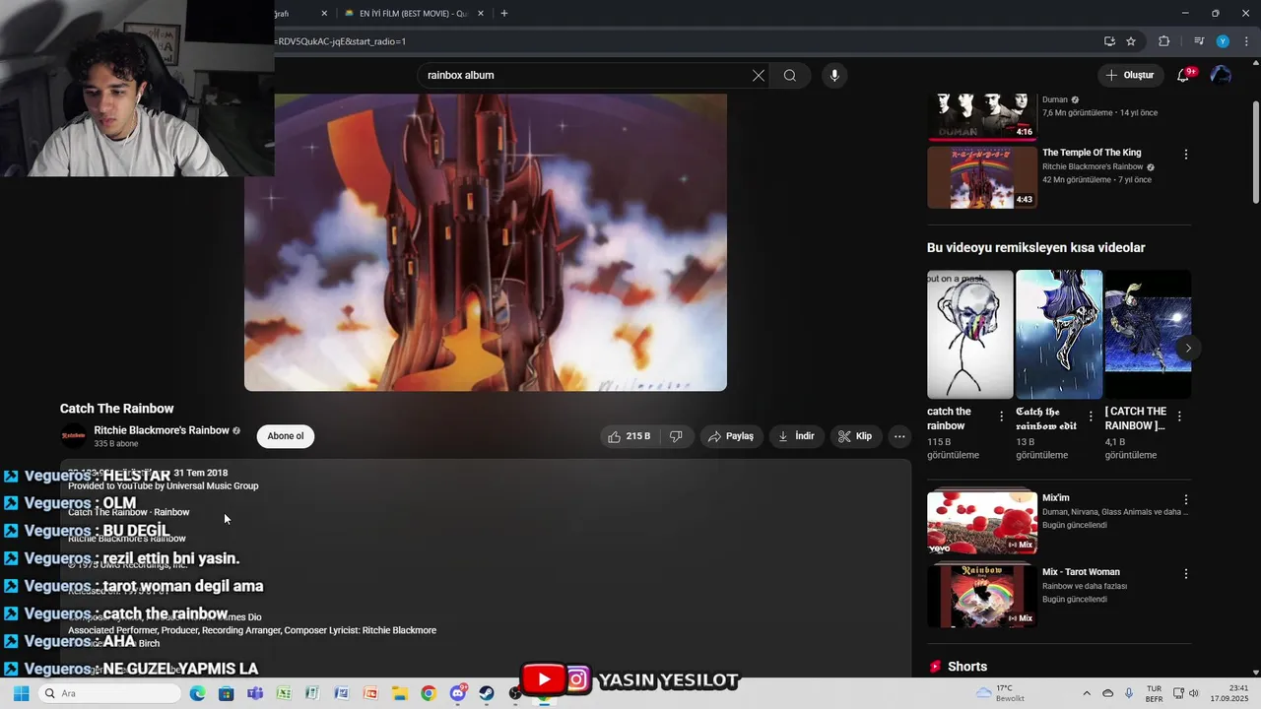The width and height of the screenshot is (1261, 709).
Task: Open more actions menu beside Klip
Action: point(899,436)
